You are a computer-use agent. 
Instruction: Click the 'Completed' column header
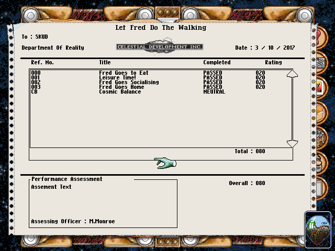pos(217,62)
